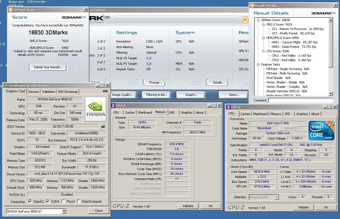Viewport: 340px width, 219px height.
Task: Toggle the CUDA checkbox
Action: coord(48,201)
